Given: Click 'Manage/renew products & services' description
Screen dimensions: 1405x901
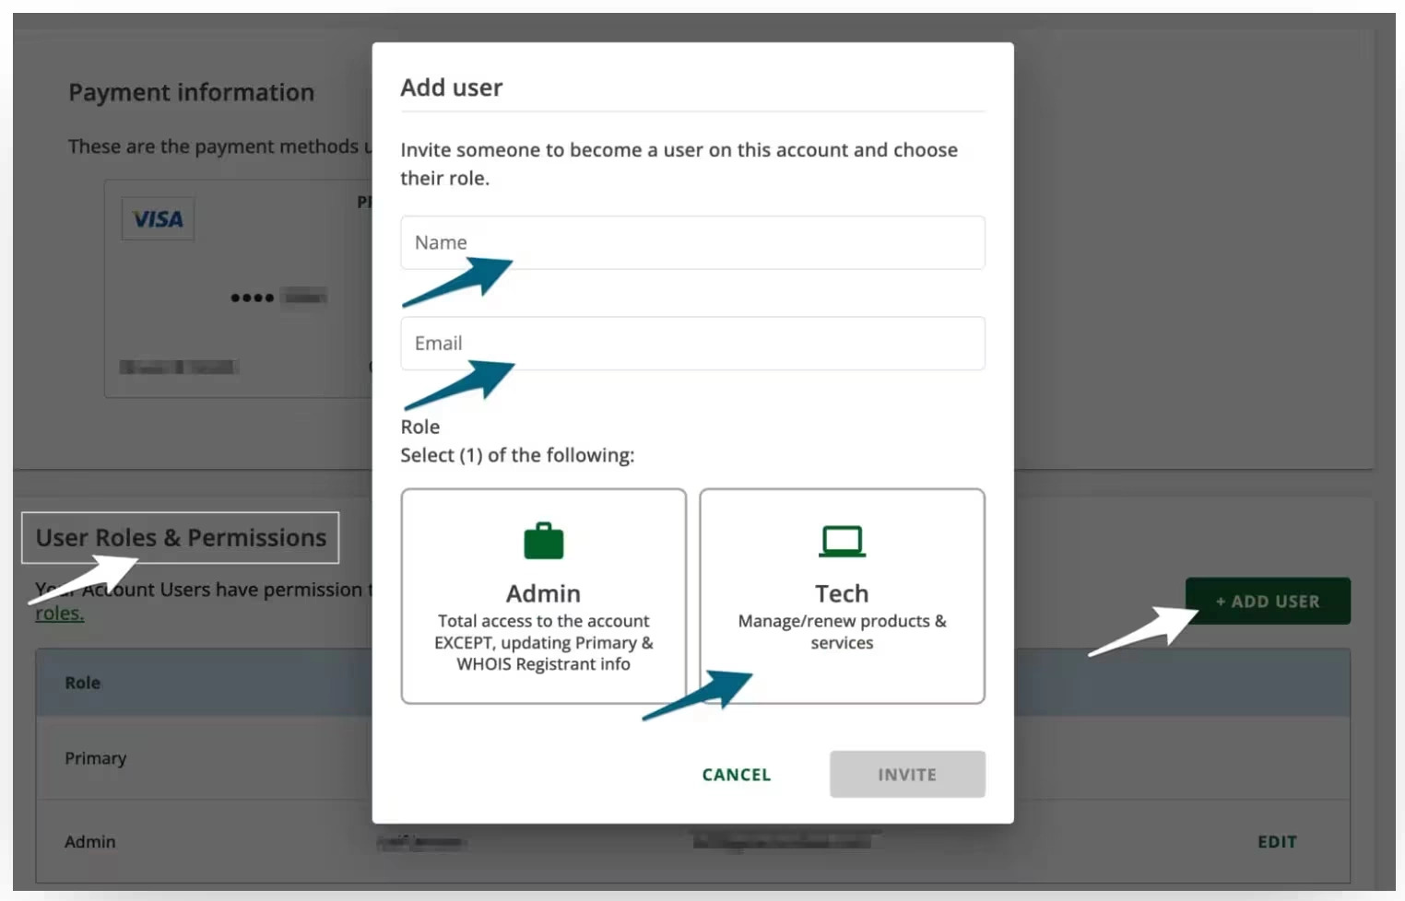Looking at the screenshot, I should click(842, 632).
